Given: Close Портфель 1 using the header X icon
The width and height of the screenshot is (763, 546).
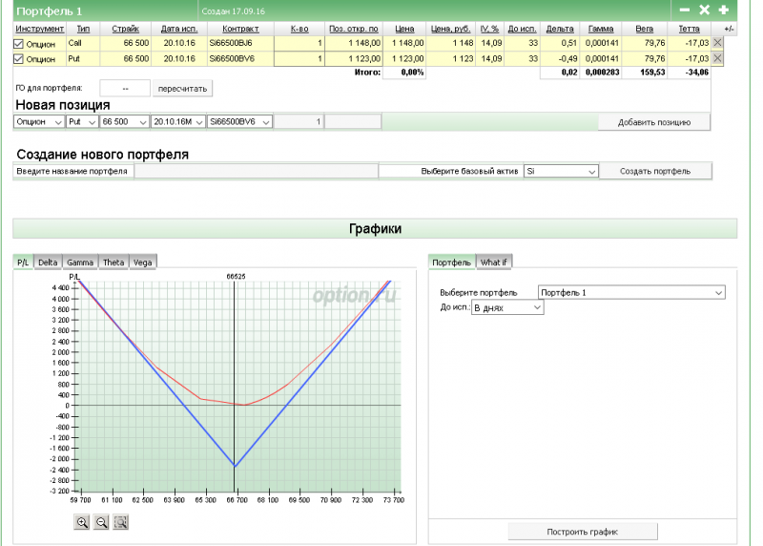Looking at the screenshot, I should pyautogui.click(x=704, y=10).
